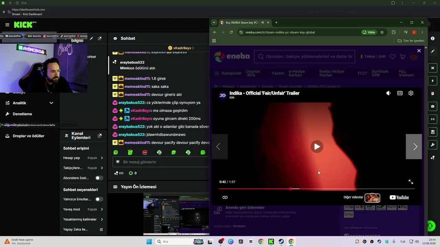The width and height of the screenshot is (440, 247).
Task: Click the lightning bolt icon in right sidebar
Action: (x=432, y=81)
